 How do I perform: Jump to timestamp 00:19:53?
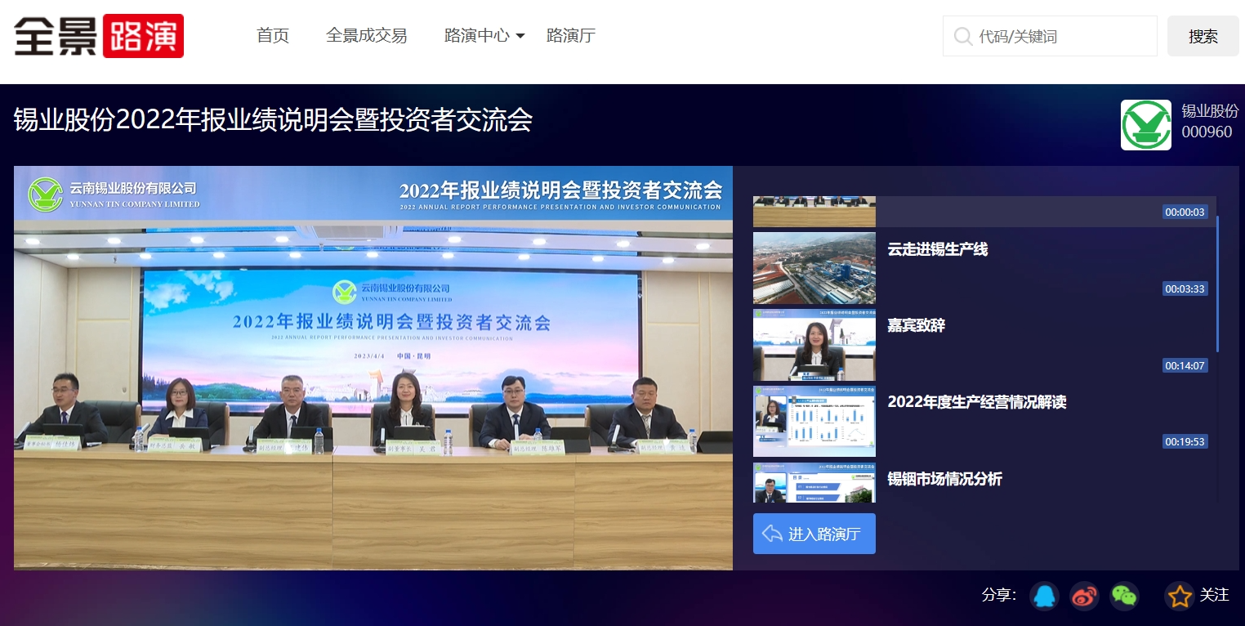pyautogui.click(x=1185, y=441)
